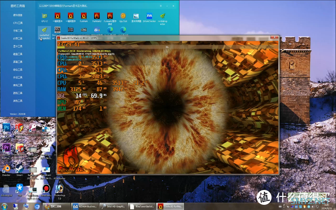Image resolution: width=336 pixels, height=210 pixels.
Task: Click the 03:29:41 timer in FurMark
Action: 69,44
